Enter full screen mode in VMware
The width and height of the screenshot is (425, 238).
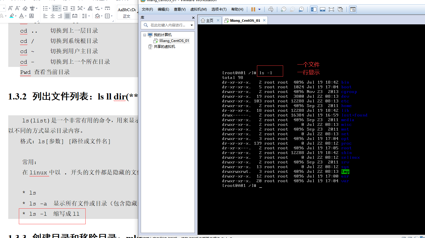(x=331, y=9)
